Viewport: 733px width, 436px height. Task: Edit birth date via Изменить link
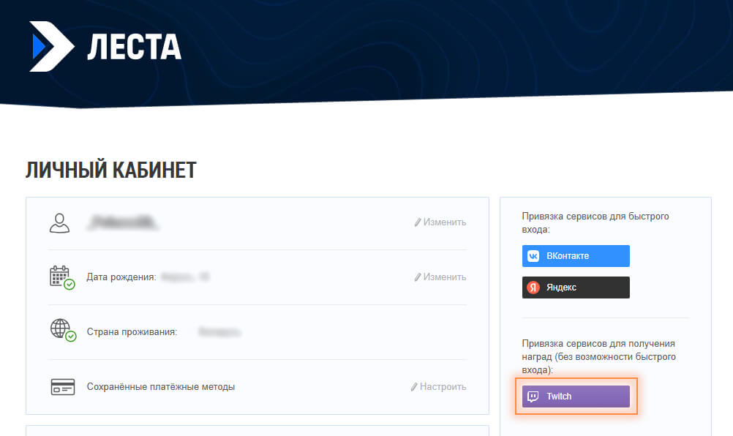click(x=440, y=277)
